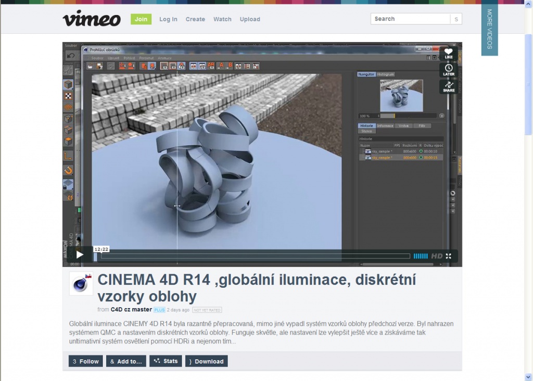Select the highlighted sky_sample row with 00:00:15
The width and height of the screenshot is (533, 381).
coord(401,158)
